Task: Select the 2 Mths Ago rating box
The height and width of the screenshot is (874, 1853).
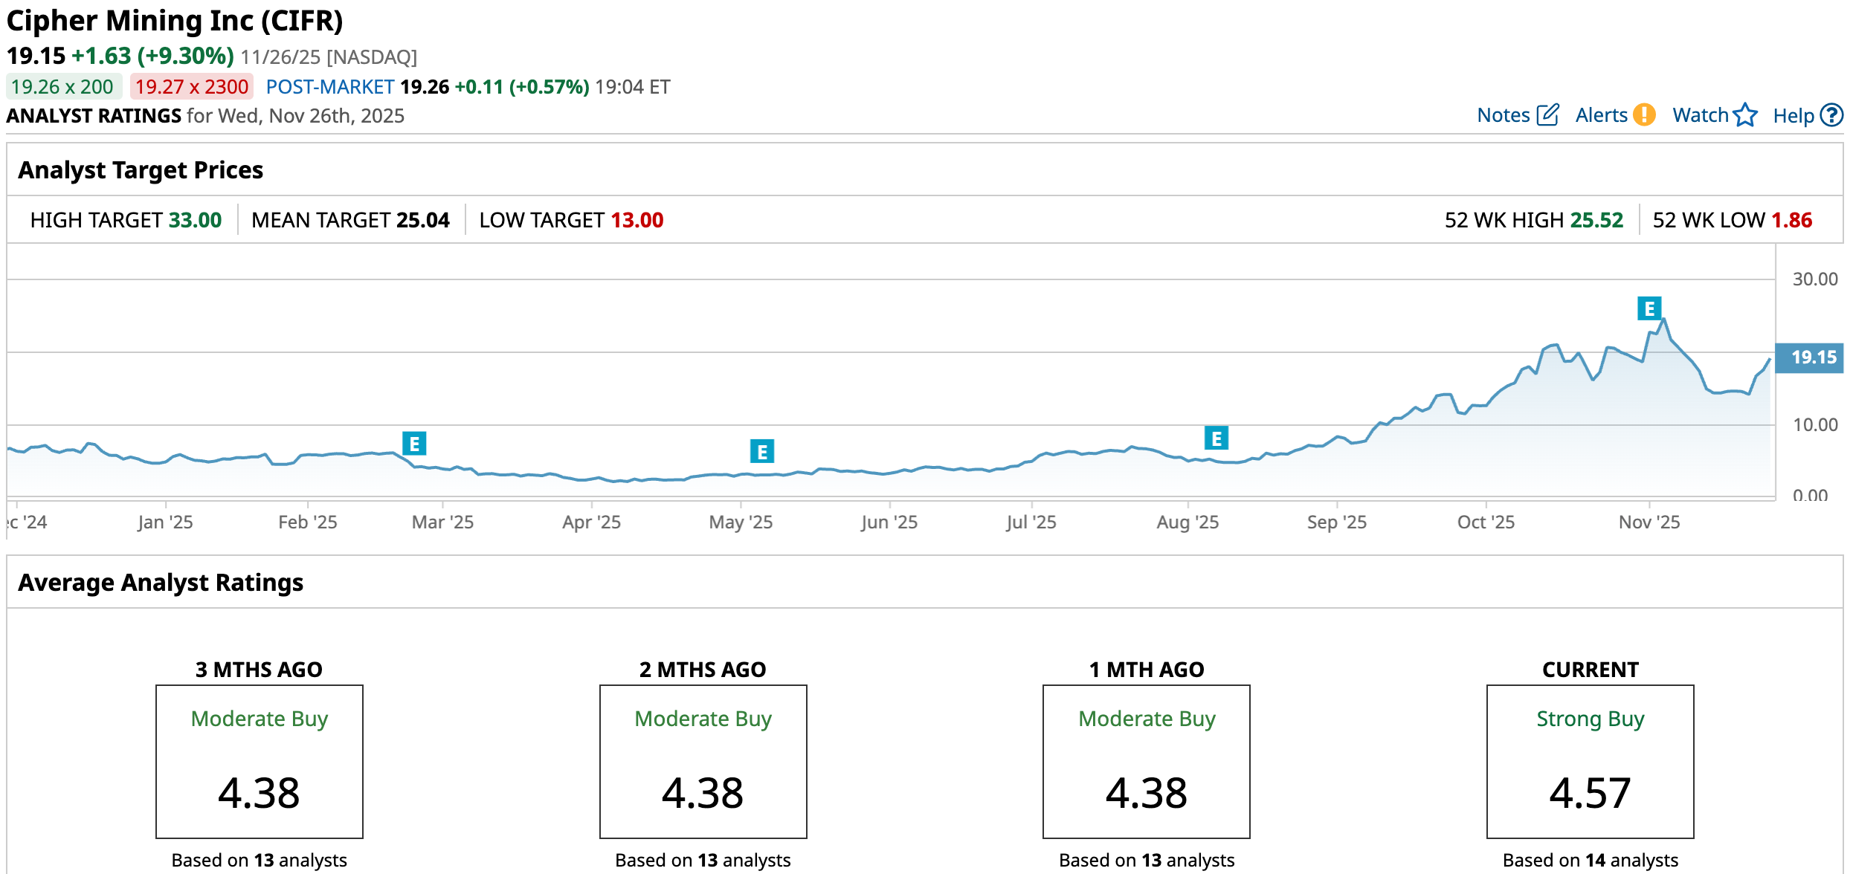Action: 703,761
